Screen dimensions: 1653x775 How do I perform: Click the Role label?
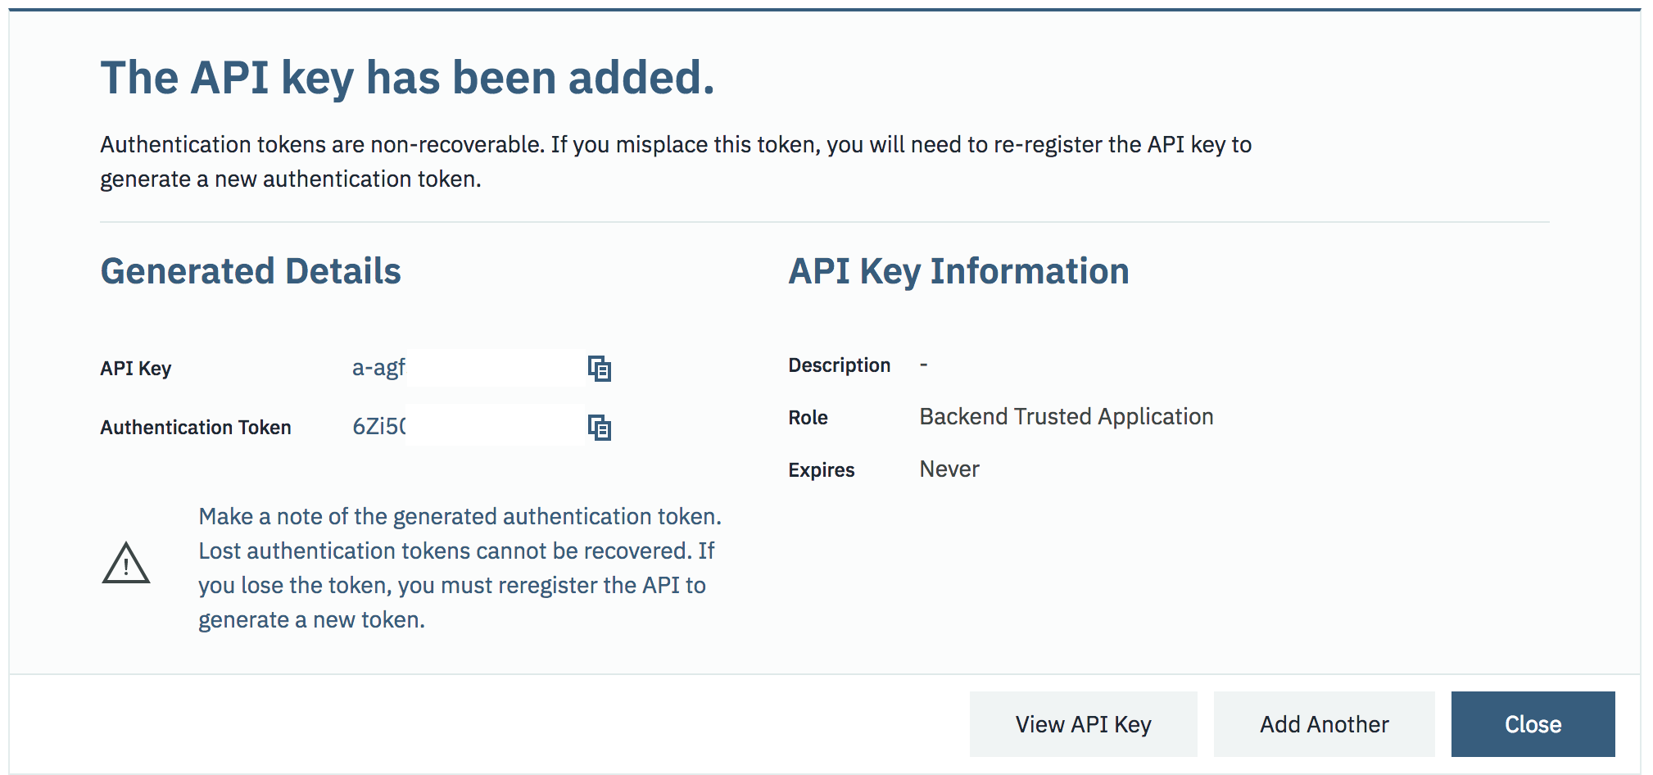(808, 418)
